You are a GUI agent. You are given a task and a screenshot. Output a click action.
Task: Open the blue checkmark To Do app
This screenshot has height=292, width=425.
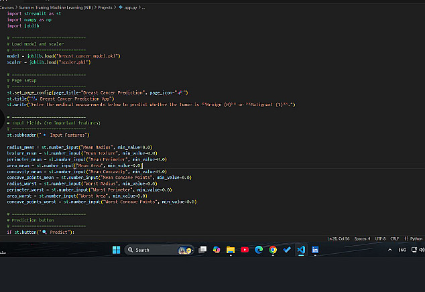pyautogui.click(x=287, y=250)
